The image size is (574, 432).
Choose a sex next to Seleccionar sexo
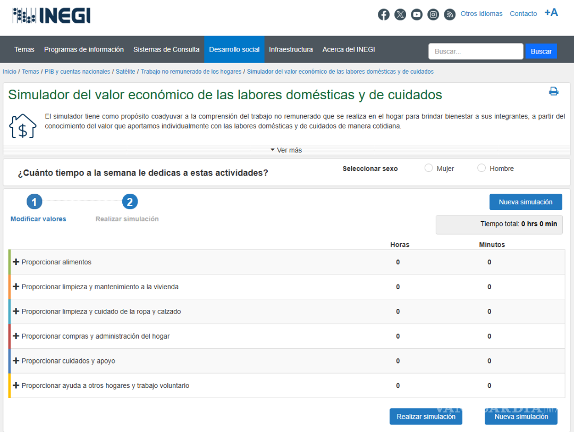pos(428,168)
